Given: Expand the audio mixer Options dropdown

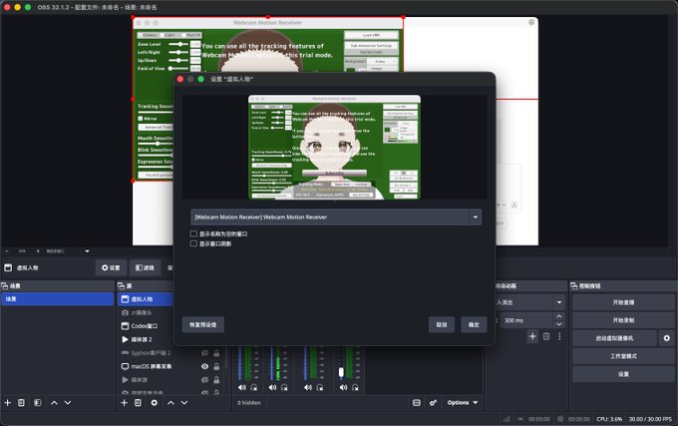Looking at the screenshot, I should [x=463, y=403].
